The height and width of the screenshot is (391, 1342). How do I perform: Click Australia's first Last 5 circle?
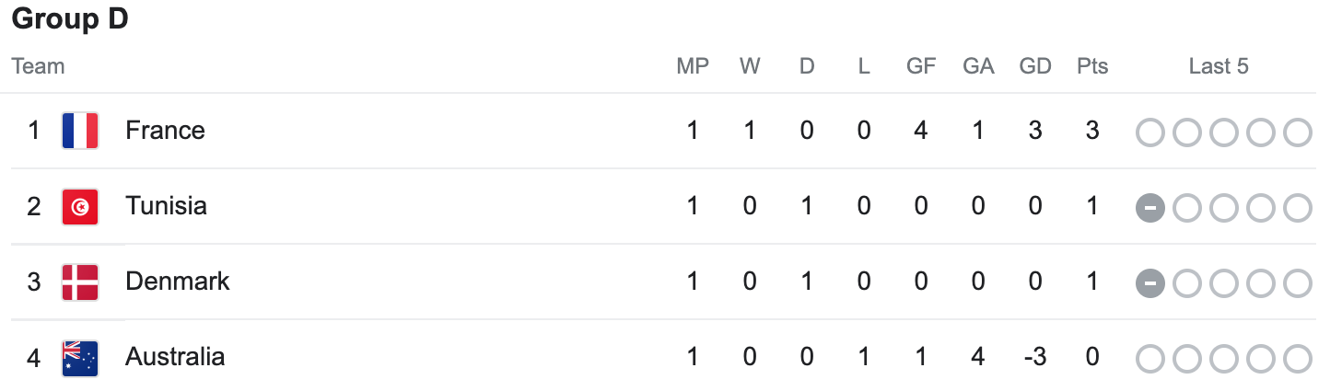tap(1150, 359)
